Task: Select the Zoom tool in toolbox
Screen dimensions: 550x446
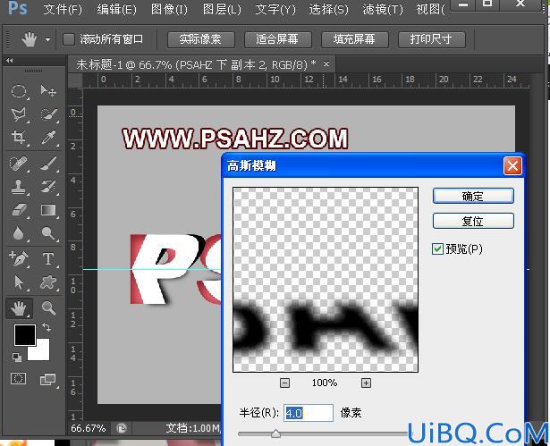Action: pos(48,308)
